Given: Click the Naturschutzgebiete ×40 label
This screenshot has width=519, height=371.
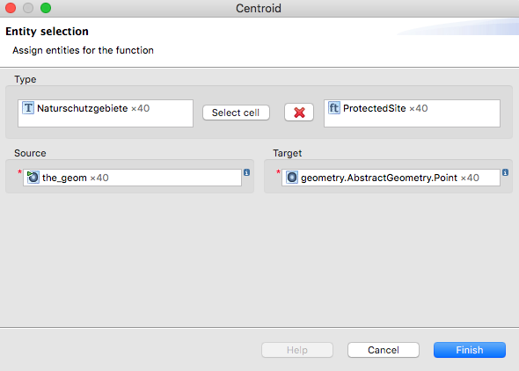Looking at the screenshot, I should (x=93, y=108).
